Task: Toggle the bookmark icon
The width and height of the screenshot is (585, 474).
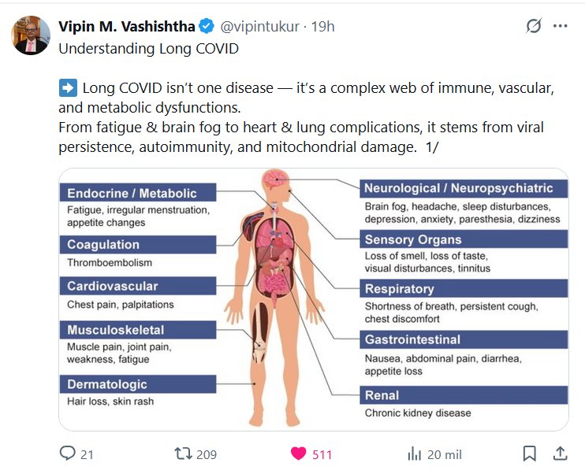Action: click(x=529, y=454)
